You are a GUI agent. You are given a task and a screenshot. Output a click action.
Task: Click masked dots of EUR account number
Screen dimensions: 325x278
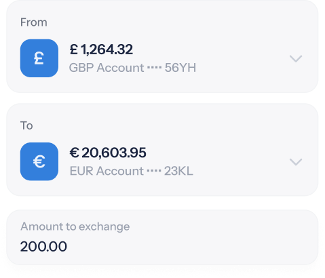click(154, 171)
